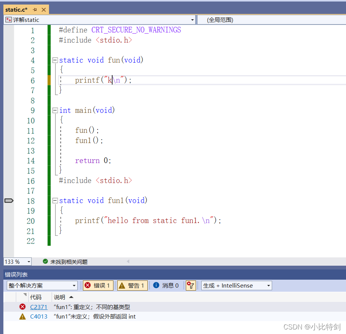
Task: Open the C2371 error code link
Action: (38, 307)
